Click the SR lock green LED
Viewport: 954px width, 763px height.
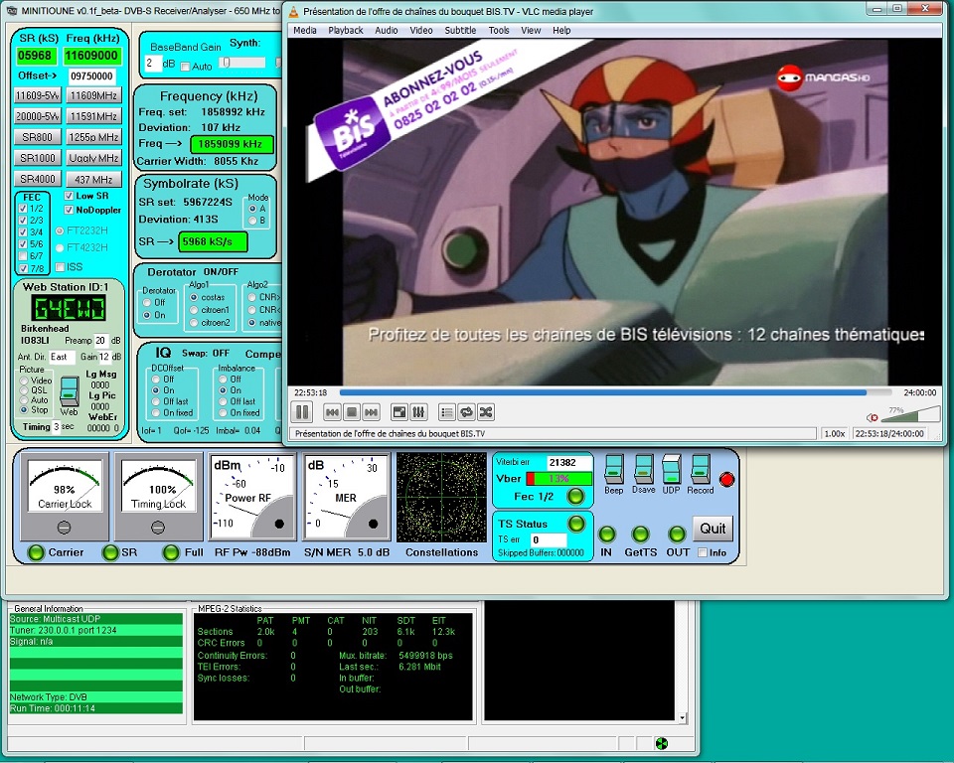(110, 552)
